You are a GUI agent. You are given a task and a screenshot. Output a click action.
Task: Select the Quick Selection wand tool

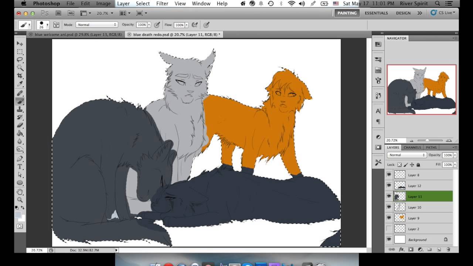click(x=20, y=68)
